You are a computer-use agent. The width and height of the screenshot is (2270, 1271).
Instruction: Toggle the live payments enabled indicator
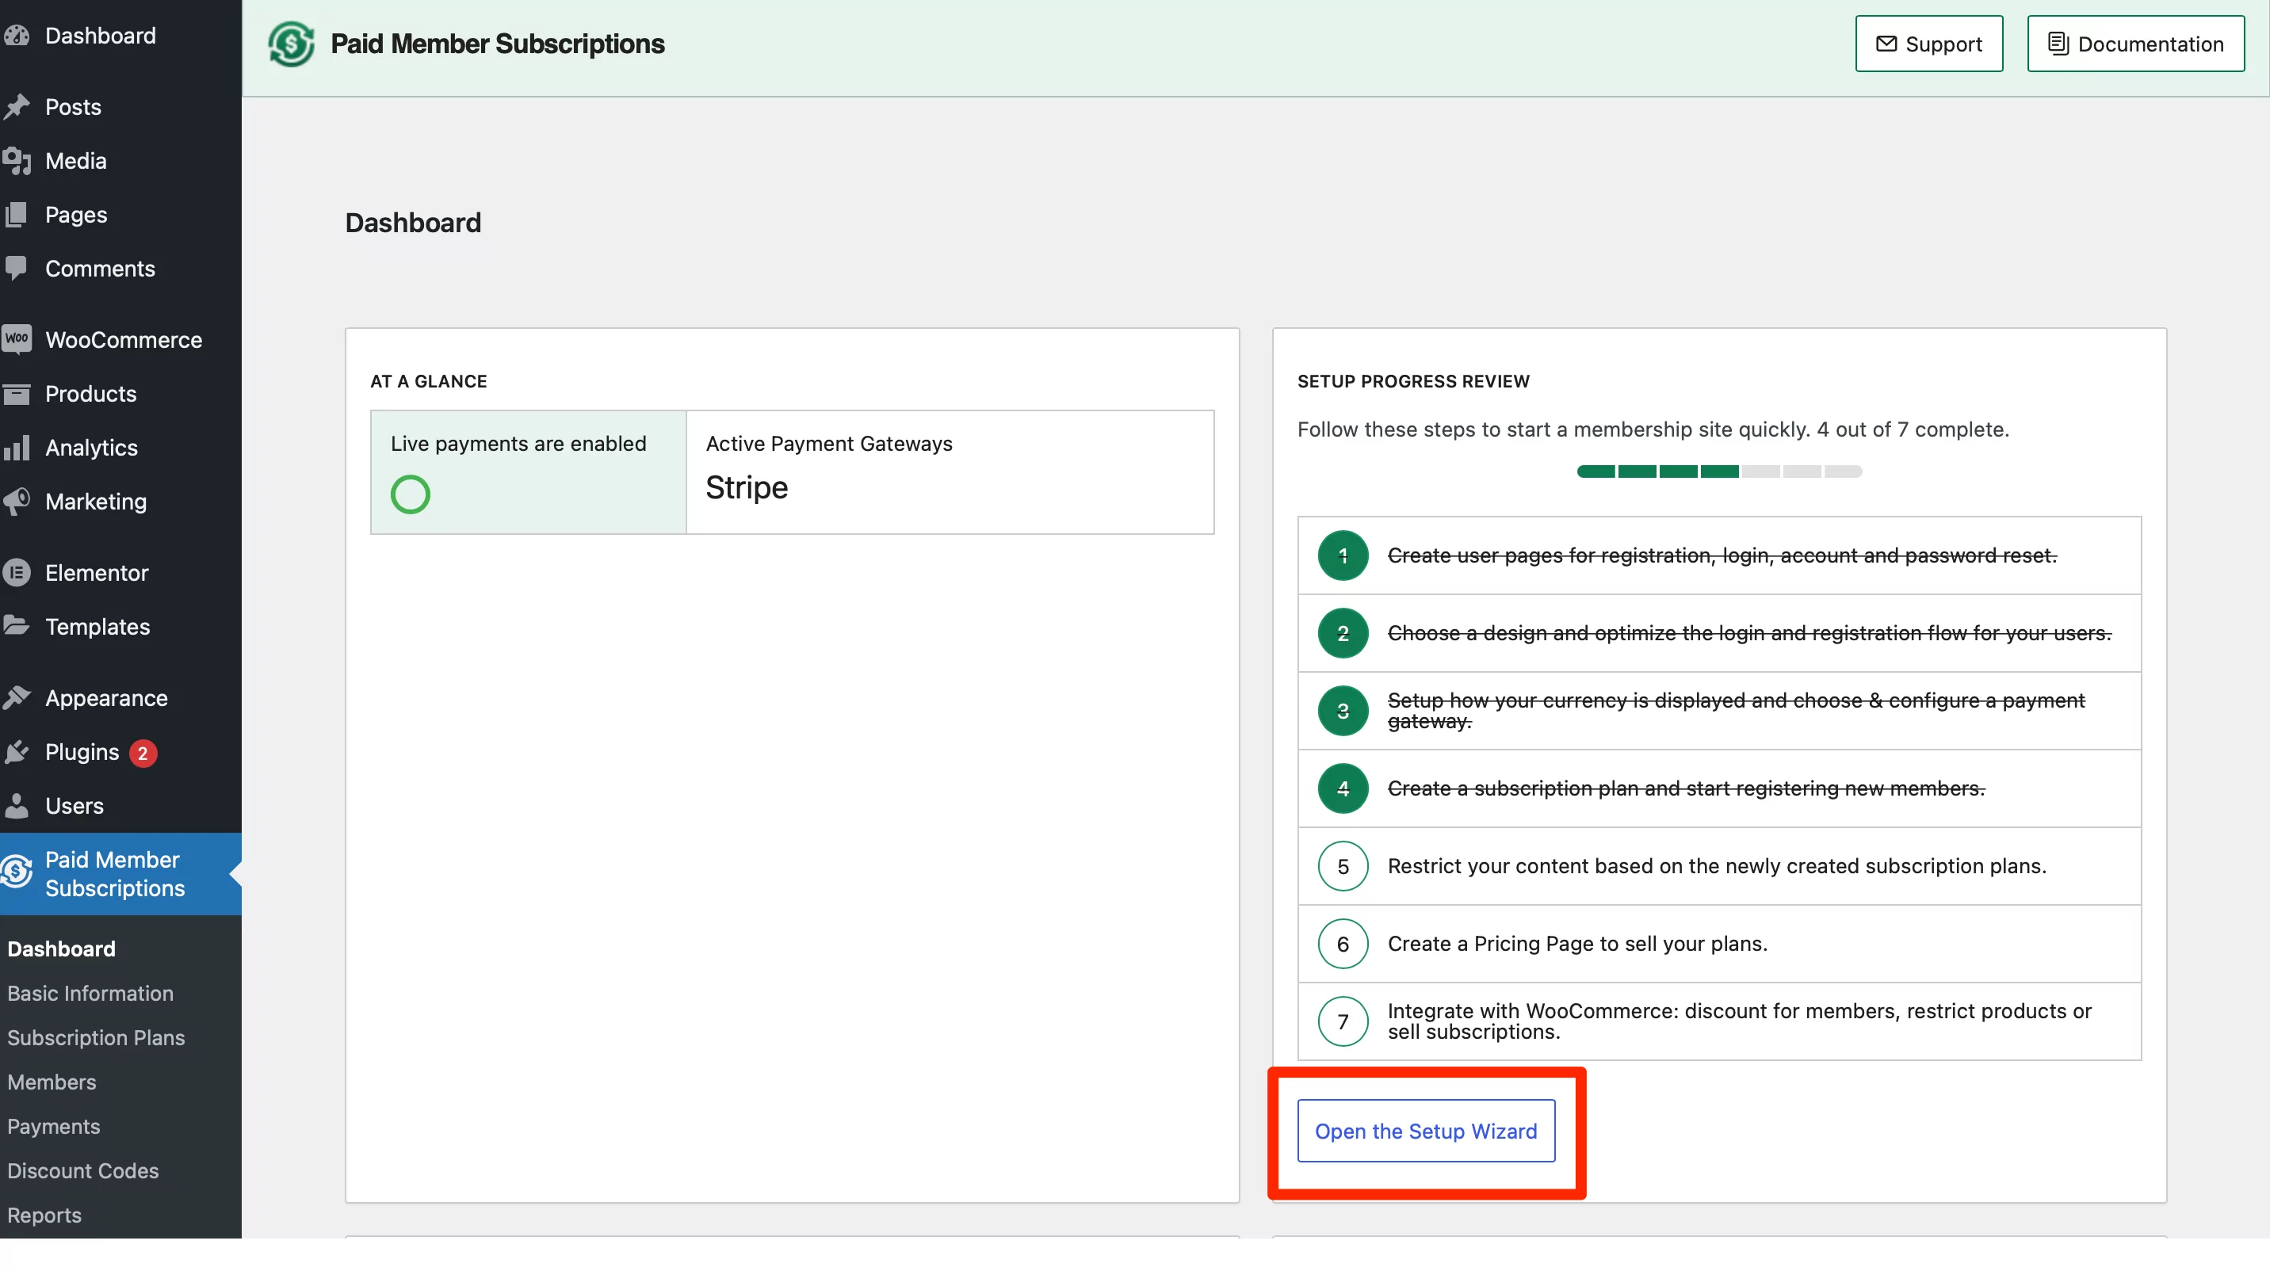point(410,494)
